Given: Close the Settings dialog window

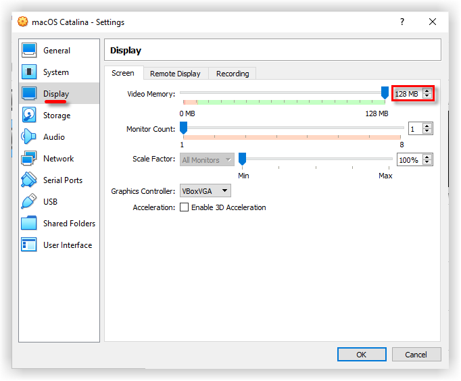Looking at the screenshot, I should click(x=433, y=22).
